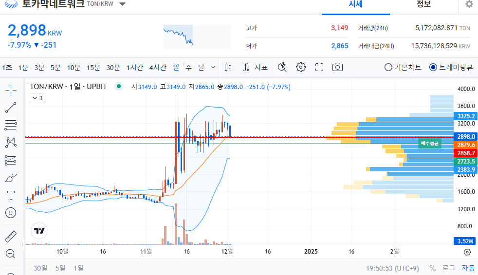Select the 주 weekly interval

189,67
